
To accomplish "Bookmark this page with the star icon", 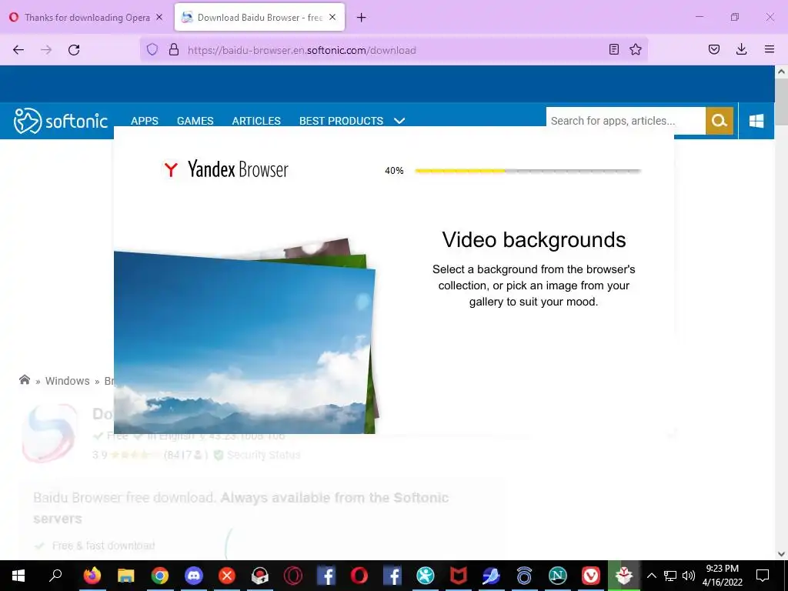I will pyautogui.click(x=636, y=49).
